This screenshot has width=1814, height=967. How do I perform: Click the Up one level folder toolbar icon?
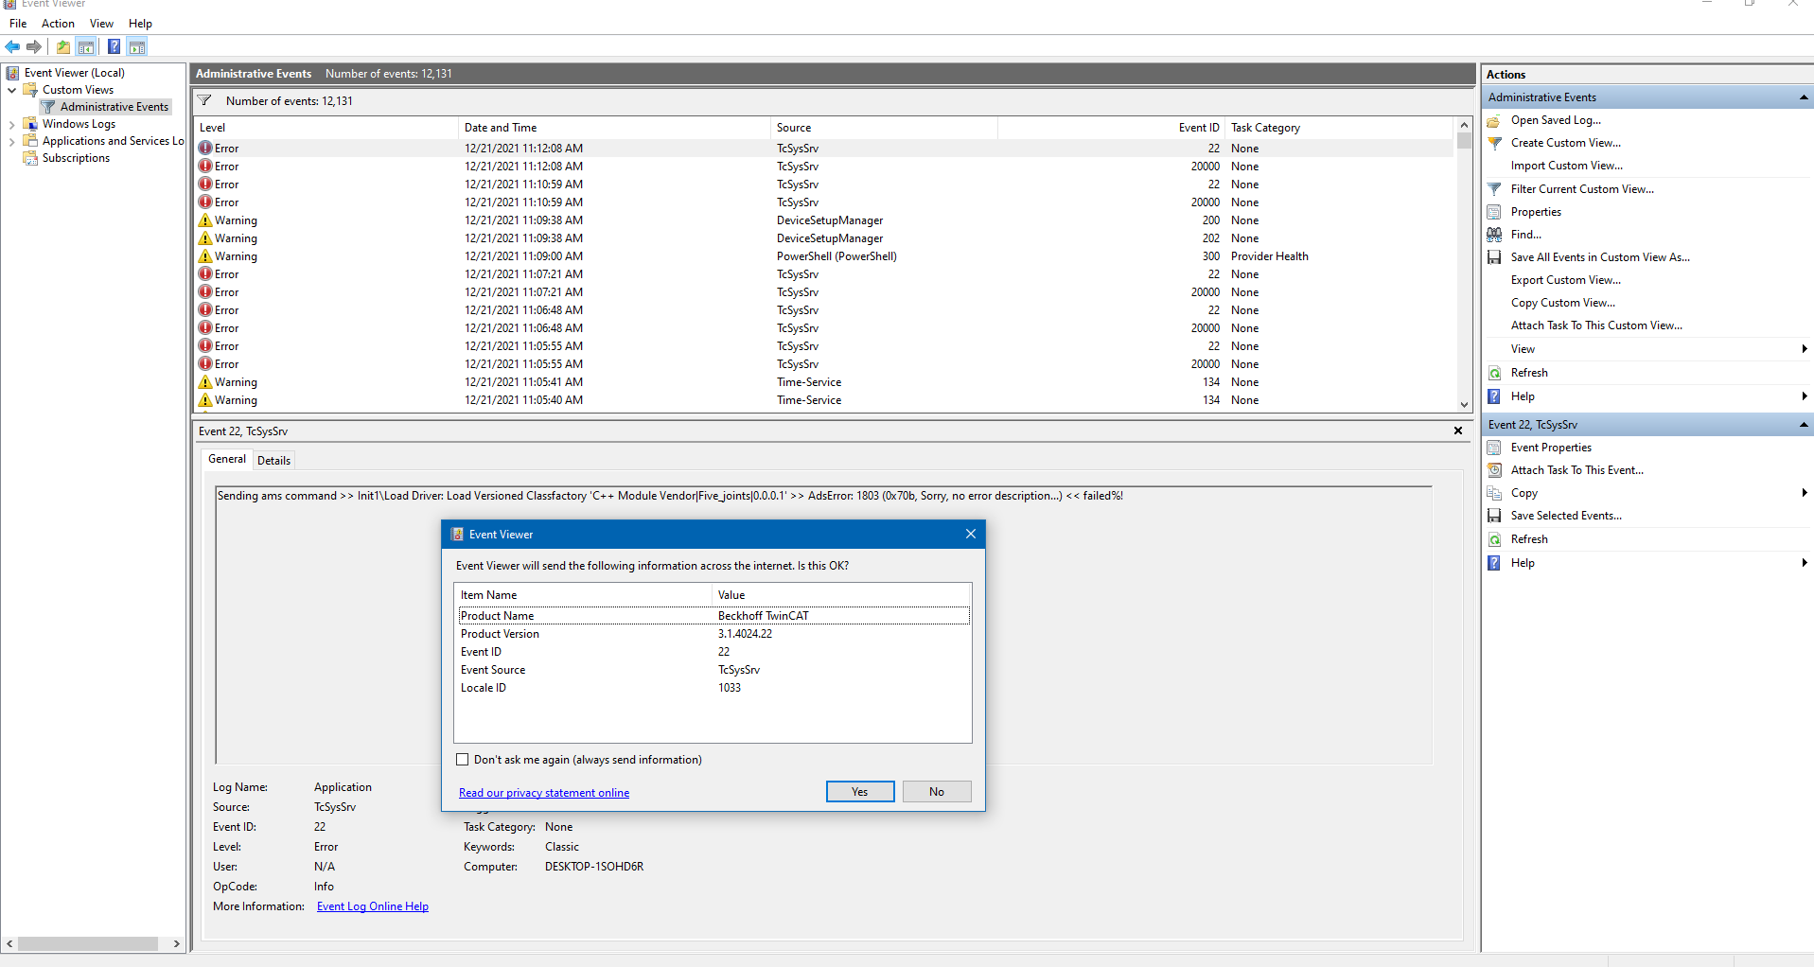tap(63, 46)
